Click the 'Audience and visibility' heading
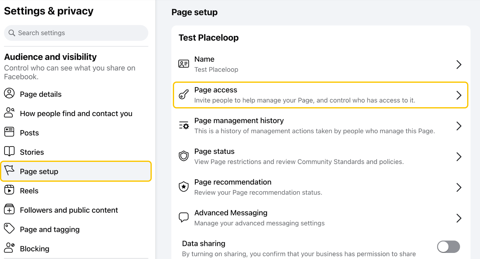 pyautogui.click(x=50, y=57)
